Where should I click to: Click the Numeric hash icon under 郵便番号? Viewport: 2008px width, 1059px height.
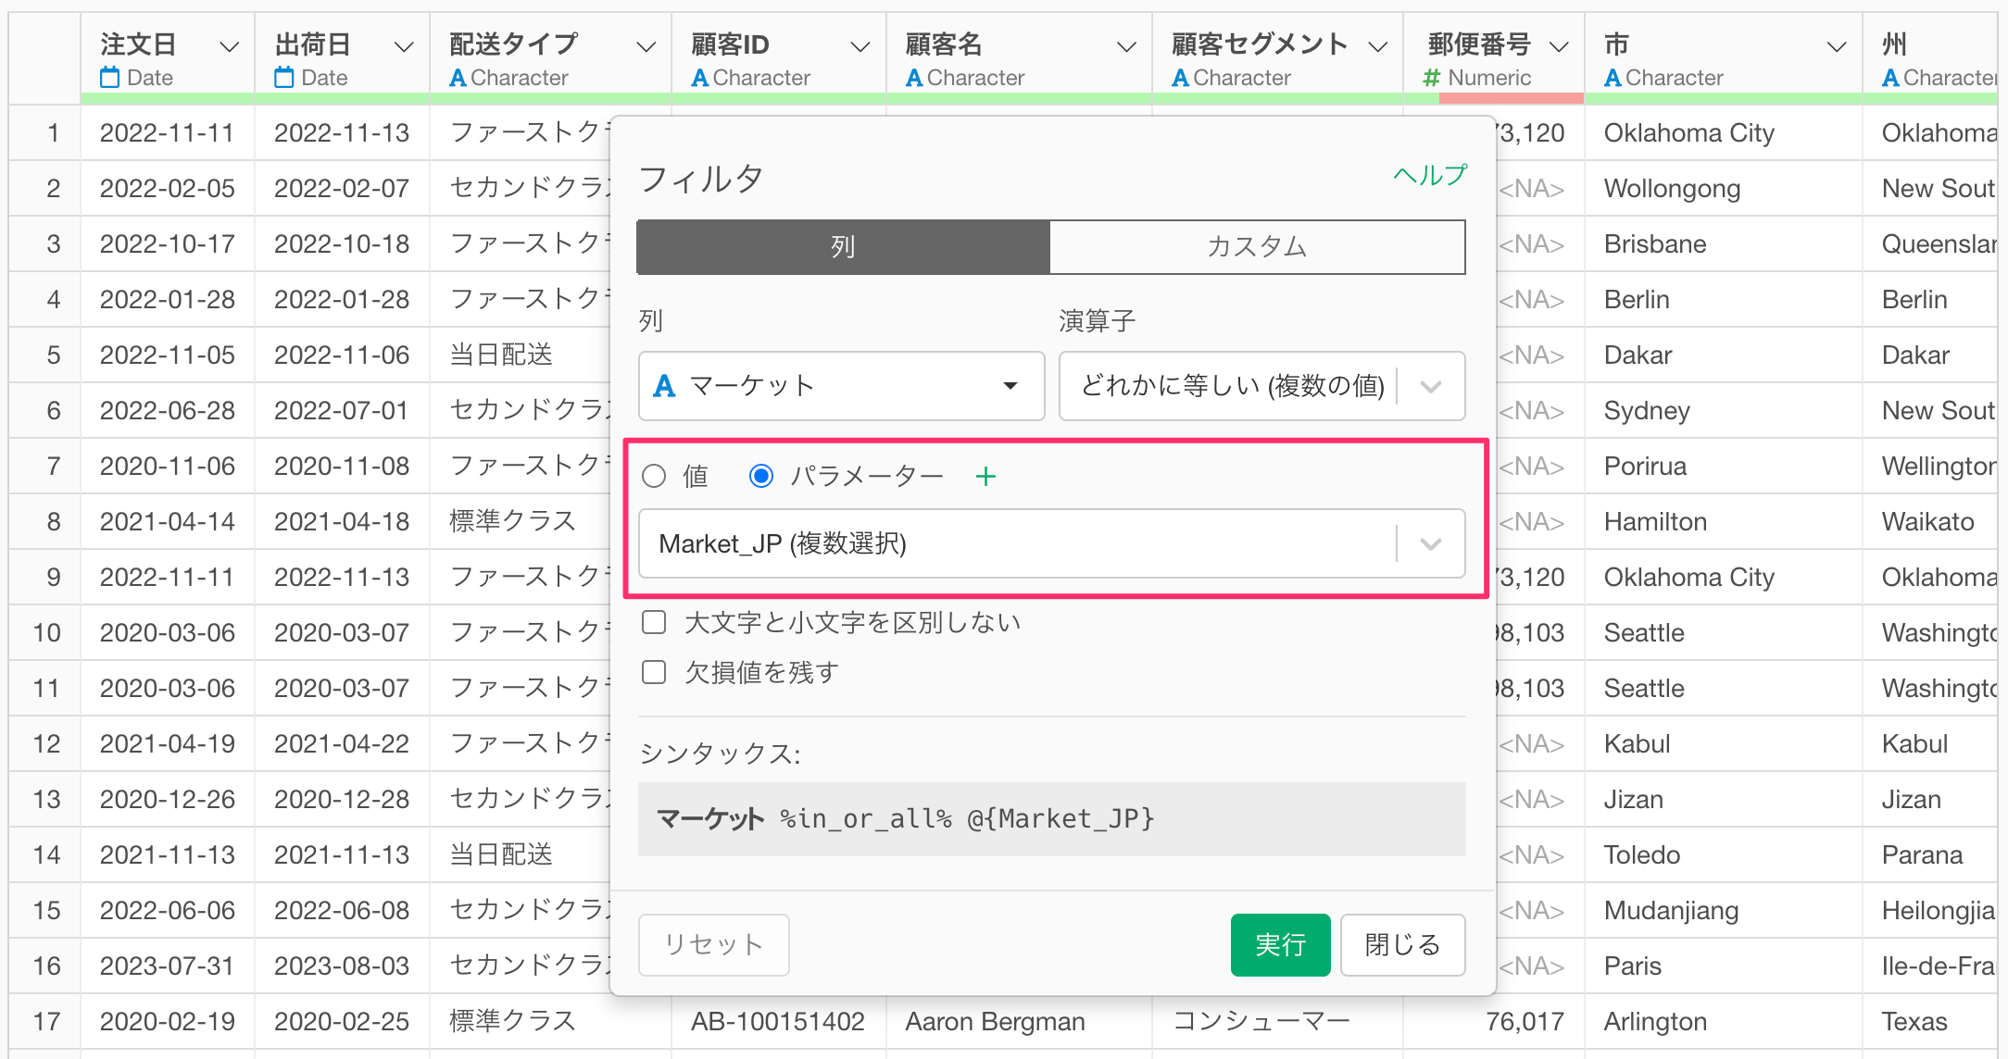click(x=1432, y=79)
